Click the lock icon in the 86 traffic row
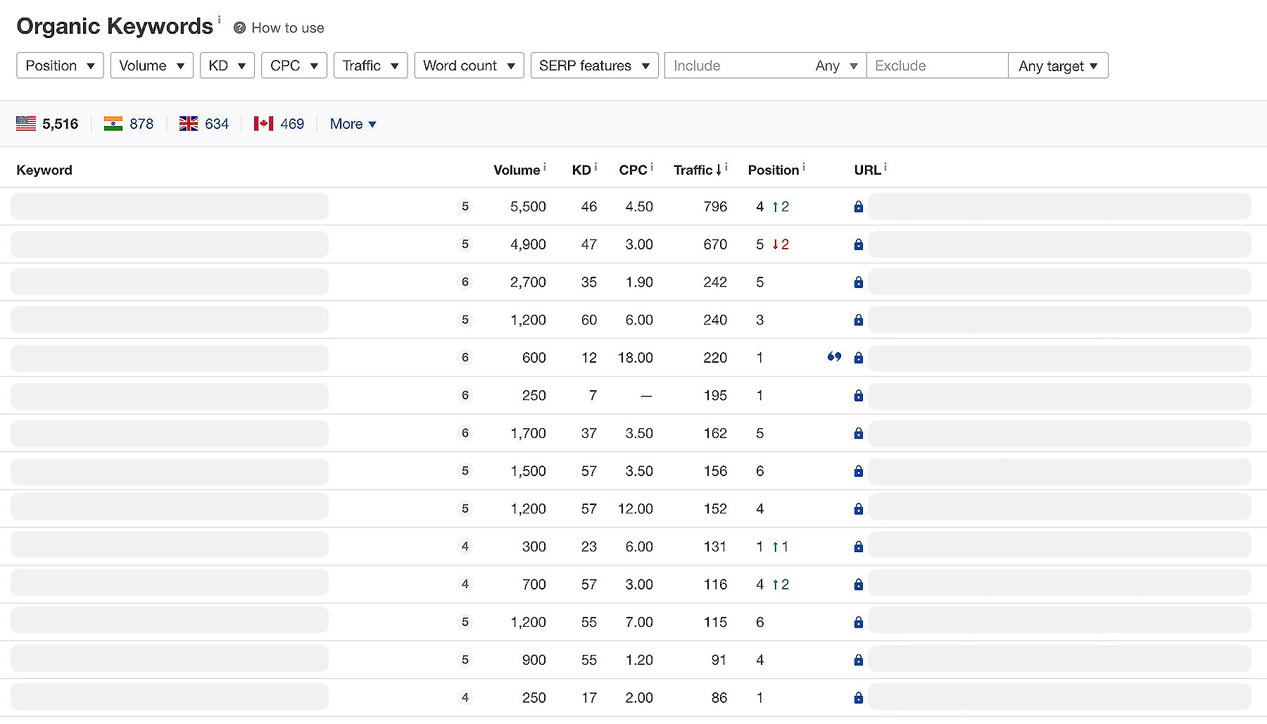The width and height of the screenshot is (1267, 724). coord(858,698)
